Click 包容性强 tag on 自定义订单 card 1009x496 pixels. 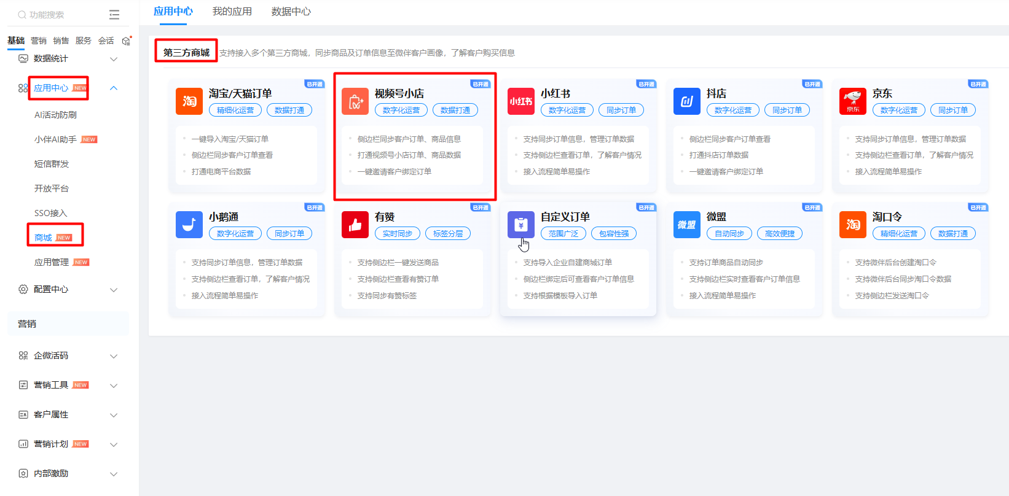coord(614,233)
